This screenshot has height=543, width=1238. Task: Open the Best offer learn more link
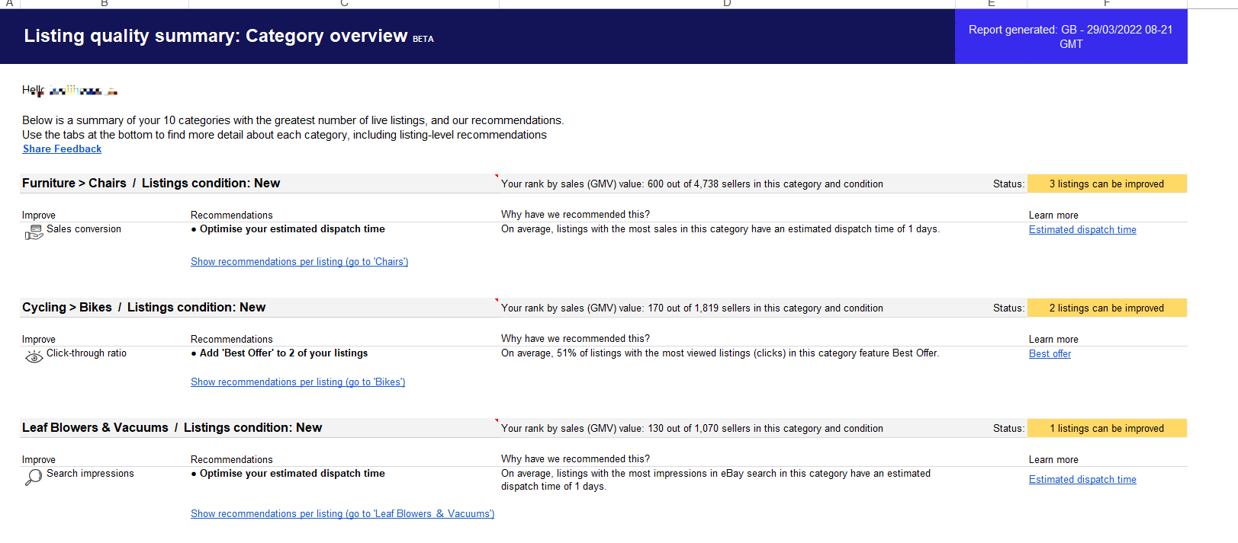pyautogui.click(x=1050, y=354)
